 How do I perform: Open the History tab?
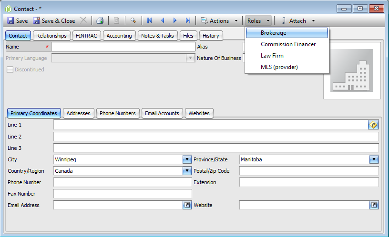(211, 36)
